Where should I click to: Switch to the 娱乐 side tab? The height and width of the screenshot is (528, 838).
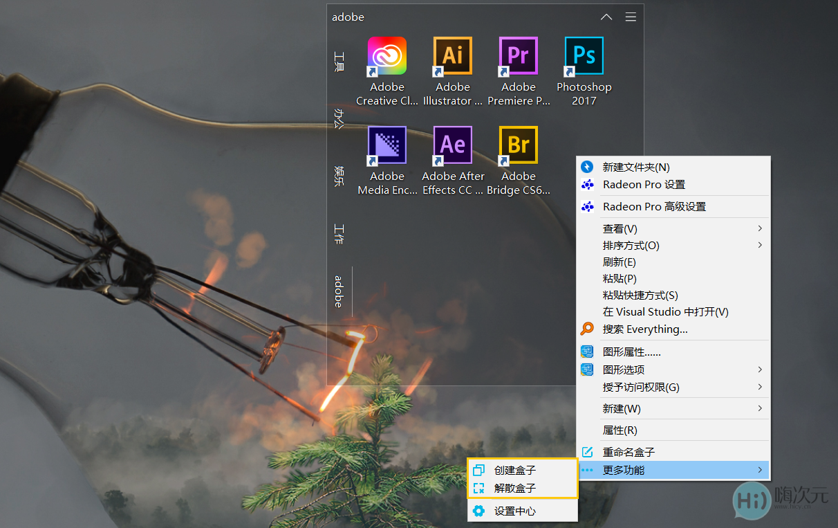339,176
